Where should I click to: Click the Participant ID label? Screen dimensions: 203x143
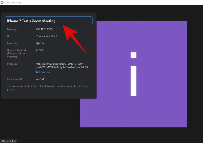point(14,79)
